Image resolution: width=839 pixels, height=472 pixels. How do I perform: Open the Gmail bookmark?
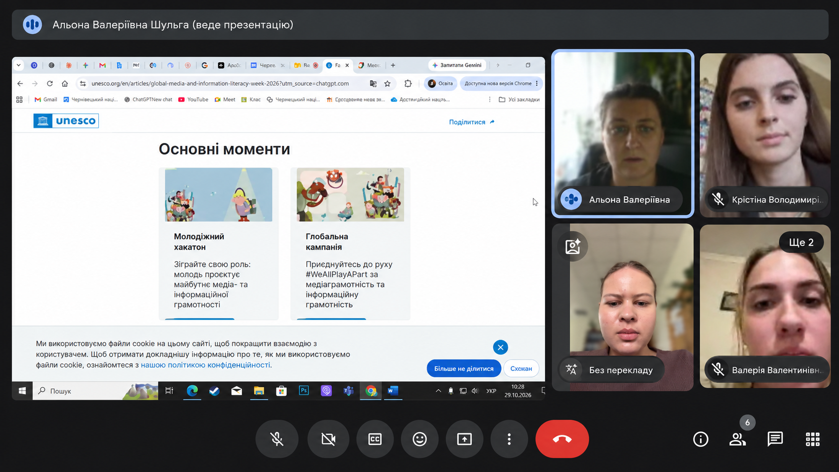tap(46, 99)
